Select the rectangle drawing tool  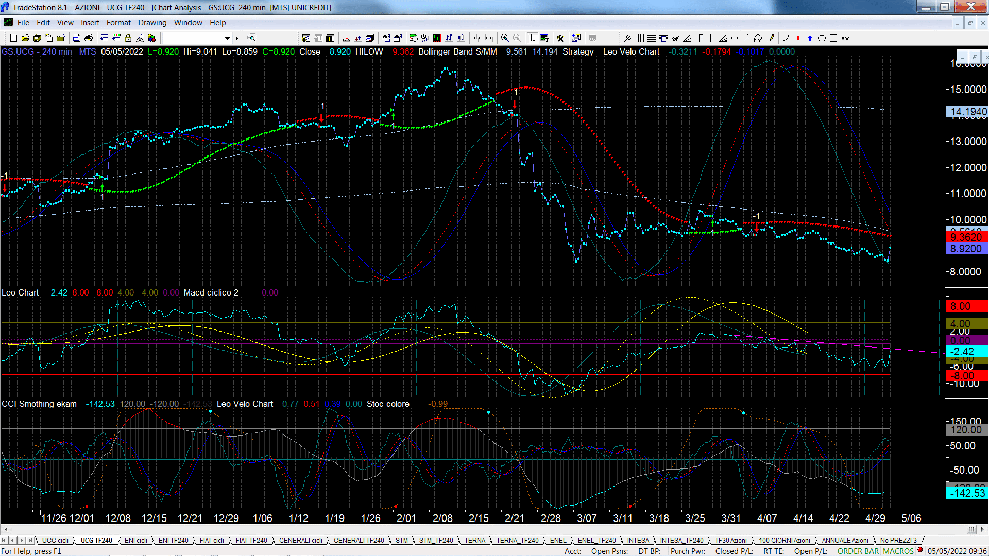833,38
